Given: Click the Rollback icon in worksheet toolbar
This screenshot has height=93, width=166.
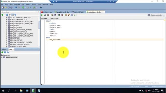Looking at the screenshot, I should (62, 15).
